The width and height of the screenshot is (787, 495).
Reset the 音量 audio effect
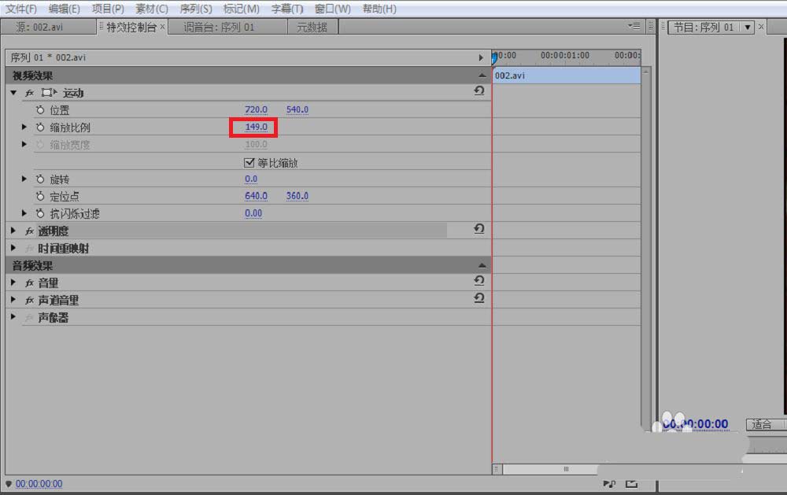click(x=478, y=281)
